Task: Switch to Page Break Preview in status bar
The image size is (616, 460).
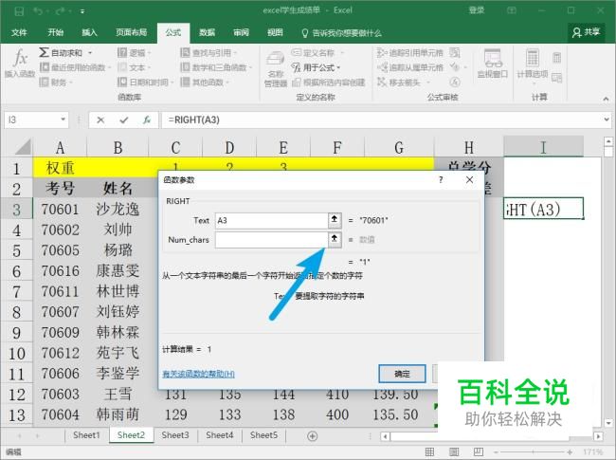Action: point(479,452)
